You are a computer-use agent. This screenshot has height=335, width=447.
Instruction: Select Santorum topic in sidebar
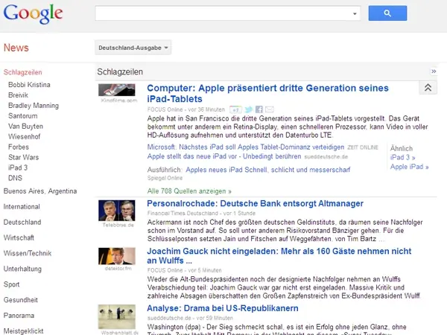coord(23,116)
